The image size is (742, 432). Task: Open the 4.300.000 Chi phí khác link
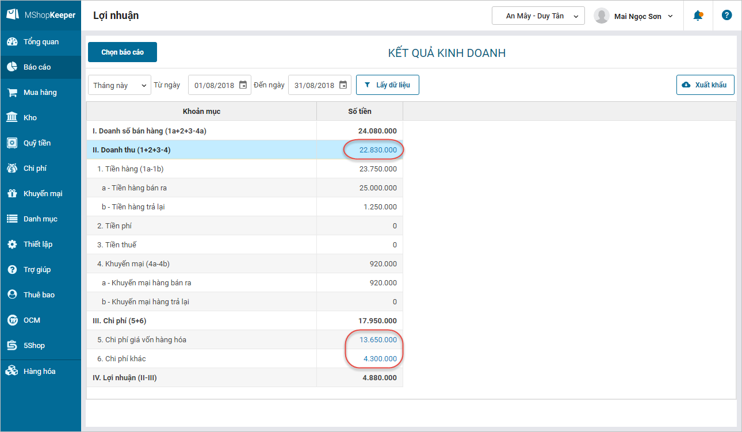click(x=380, y=359)
